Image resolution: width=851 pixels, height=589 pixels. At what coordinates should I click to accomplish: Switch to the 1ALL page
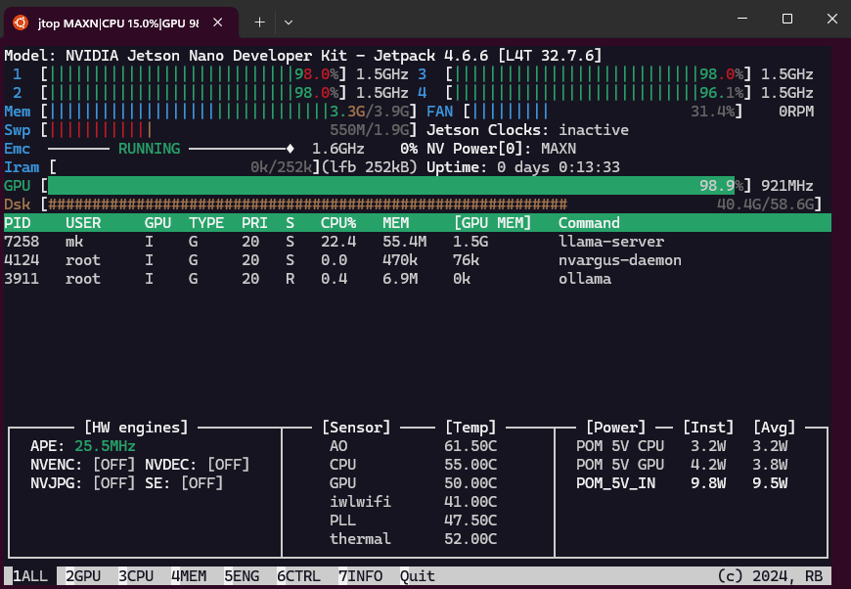click(30, 576)
